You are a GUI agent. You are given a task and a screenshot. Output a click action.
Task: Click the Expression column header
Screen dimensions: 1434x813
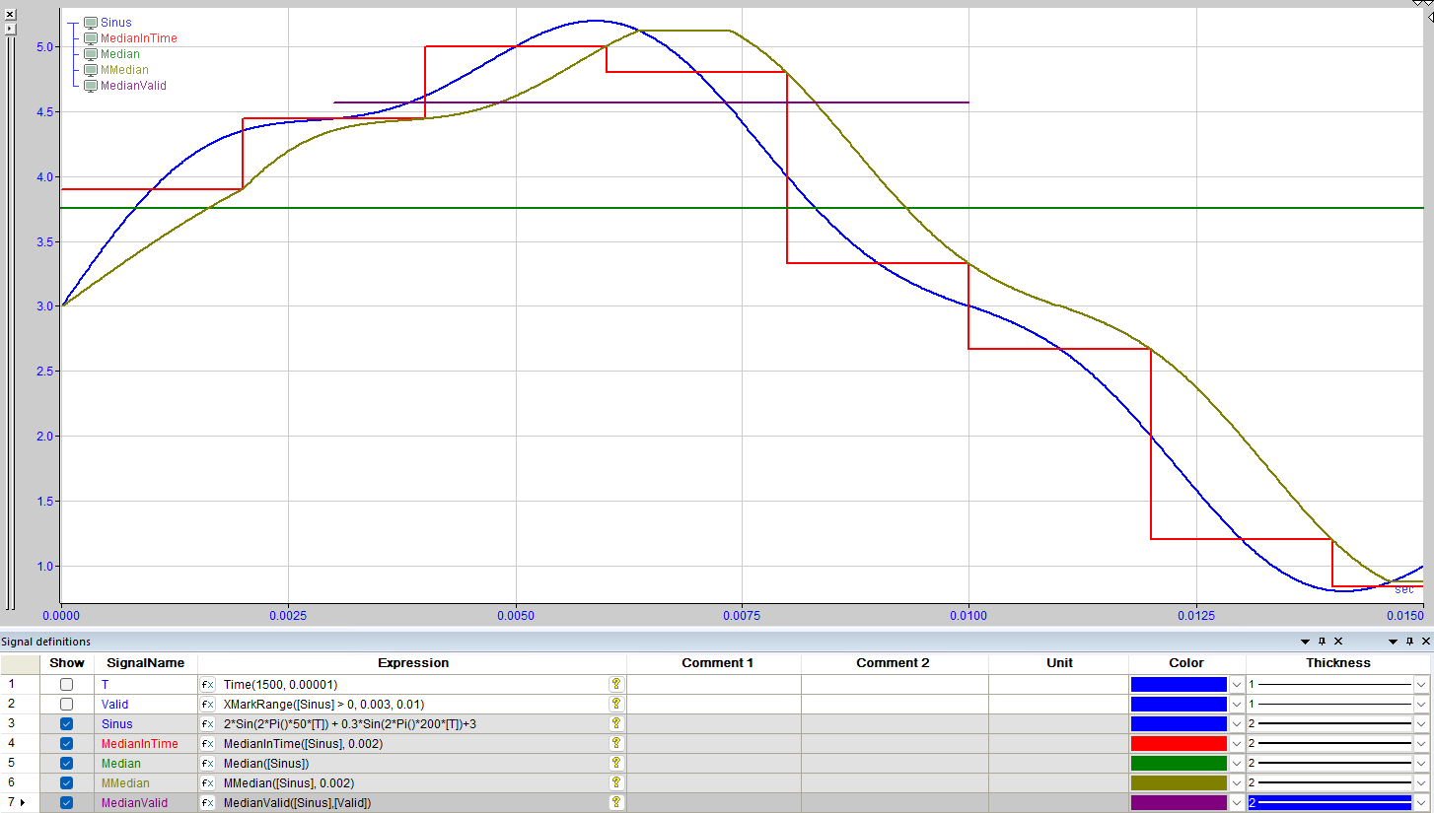(413, 663)
